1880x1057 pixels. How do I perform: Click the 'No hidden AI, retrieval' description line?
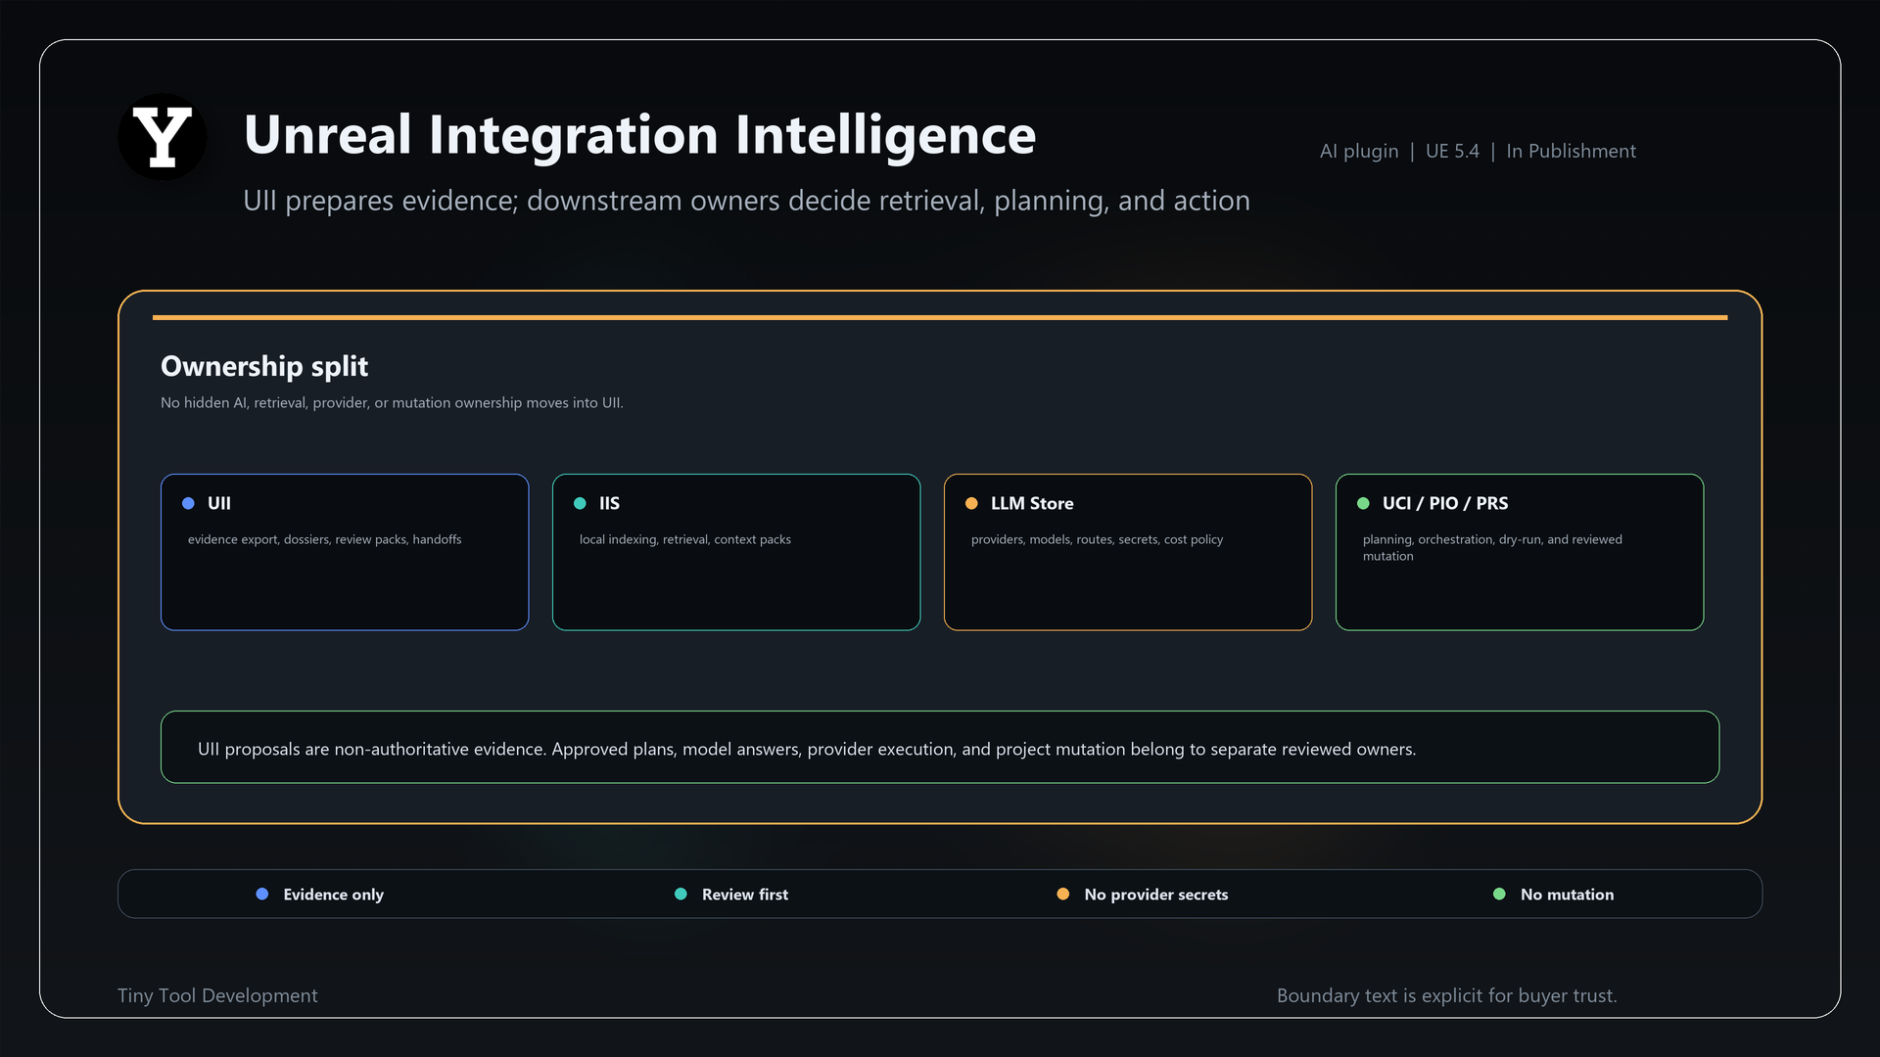[392, 402]
